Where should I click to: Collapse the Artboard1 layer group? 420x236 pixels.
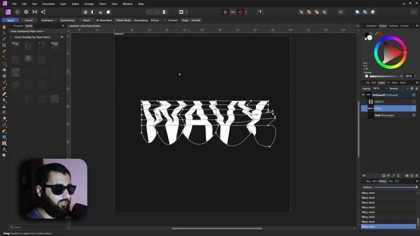(363, 95)
